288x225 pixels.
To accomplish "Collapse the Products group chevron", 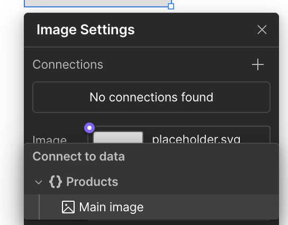I will click(x=39, y=182).
